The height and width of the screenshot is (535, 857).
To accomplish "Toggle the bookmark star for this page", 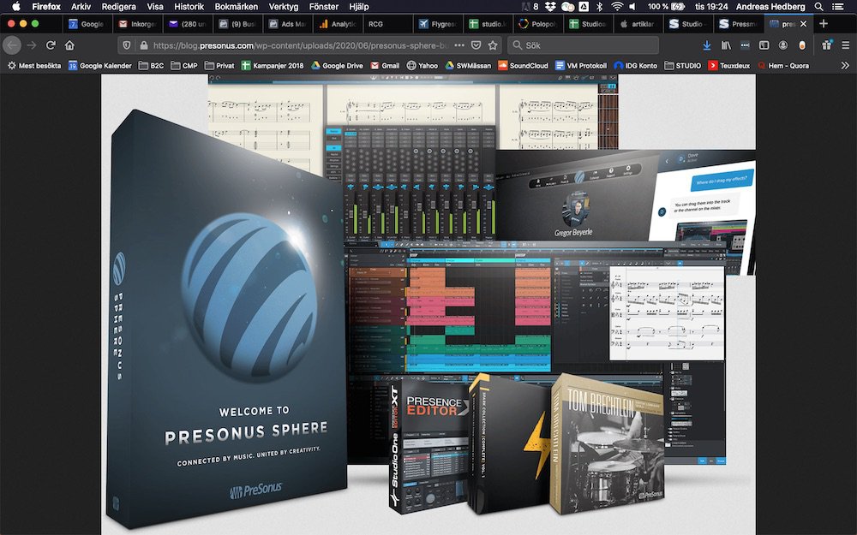I will pyautogui.click(x=493, y=45).
